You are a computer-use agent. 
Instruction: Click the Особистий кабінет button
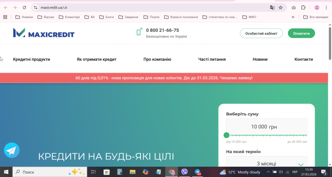coord(261,33)
